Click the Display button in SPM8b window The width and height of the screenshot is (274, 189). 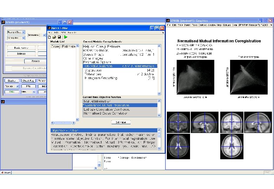[12, 81]
